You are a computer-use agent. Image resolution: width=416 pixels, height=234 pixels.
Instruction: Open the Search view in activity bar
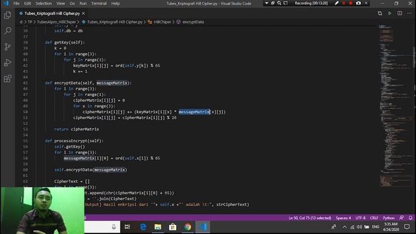[7, 31]
